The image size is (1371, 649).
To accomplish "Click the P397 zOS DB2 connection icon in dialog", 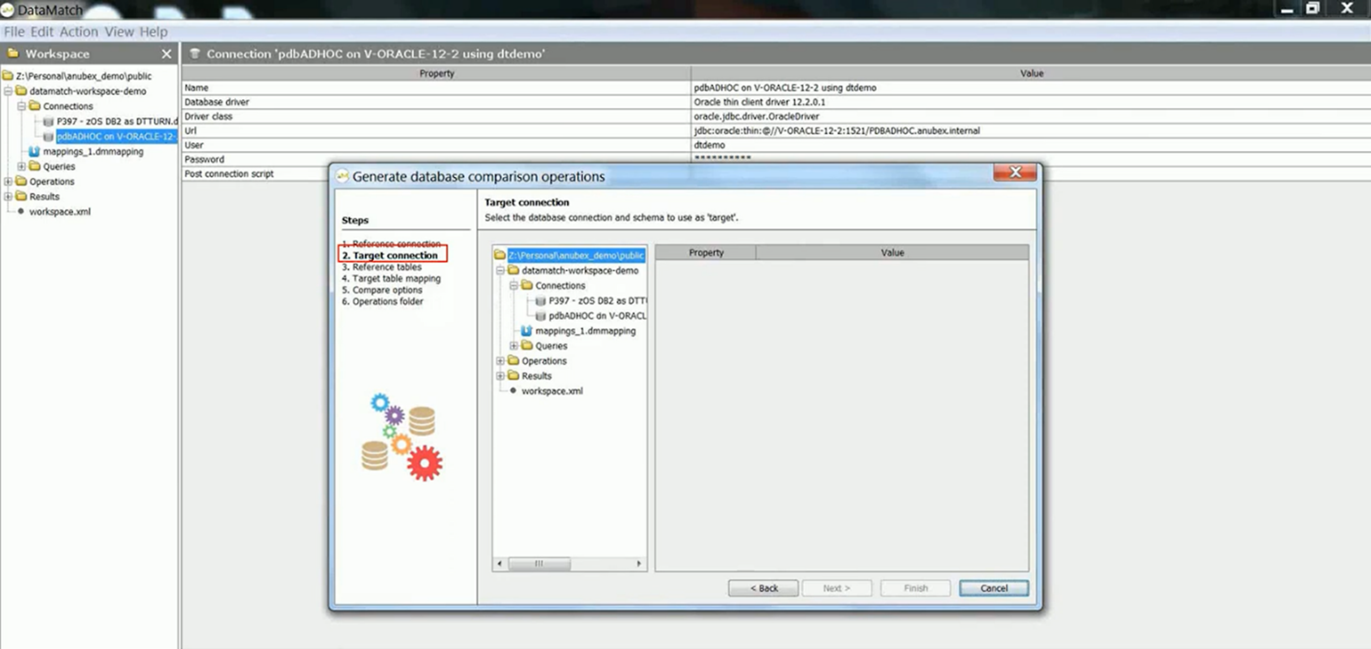I will point(540,301).
